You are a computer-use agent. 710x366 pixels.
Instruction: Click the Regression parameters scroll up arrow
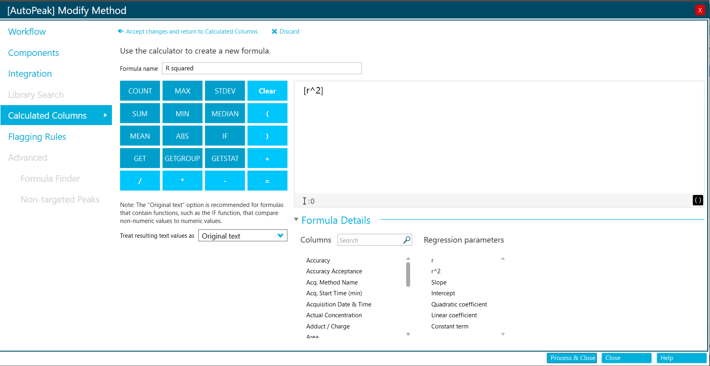[x=503, y=259]
